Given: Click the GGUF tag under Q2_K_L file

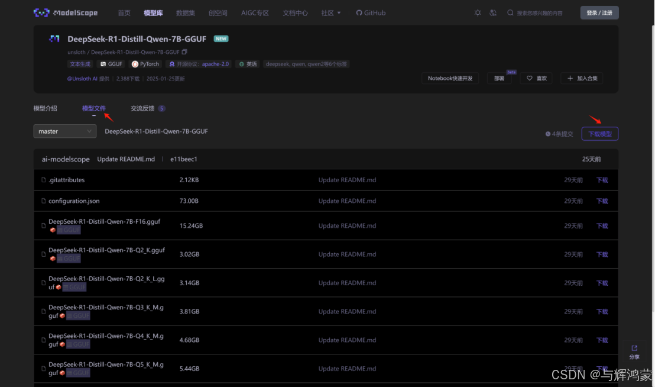Looking at the screenshot, I should (74, 287).
